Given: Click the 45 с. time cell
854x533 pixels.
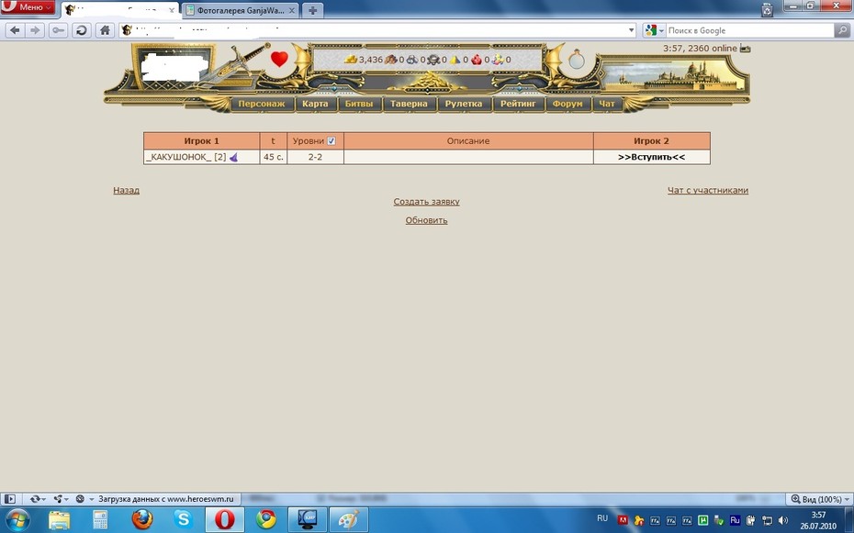Looking at the screenshot, I should (x=274, y=157).
